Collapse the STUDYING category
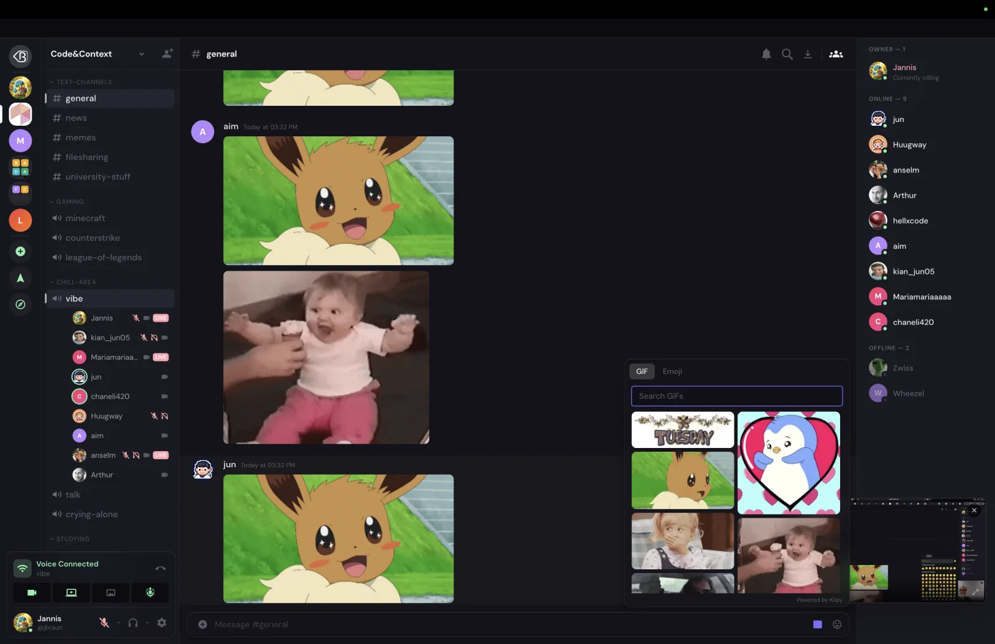 [x=70, y=539]
